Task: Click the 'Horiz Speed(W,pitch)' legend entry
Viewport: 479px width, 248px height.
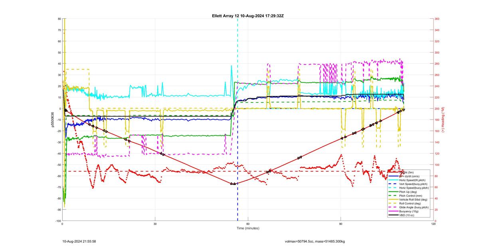Action: pyautogui.click(x=412, y=180)
